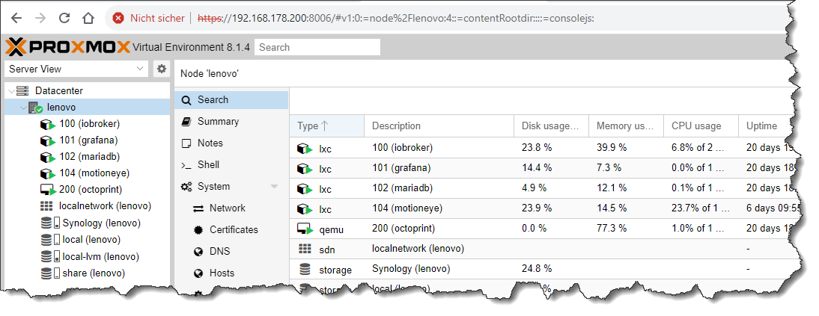Click the lenovo node icon in tree
Viewport: 819px width, 316px height.
[x=35, y=108]
